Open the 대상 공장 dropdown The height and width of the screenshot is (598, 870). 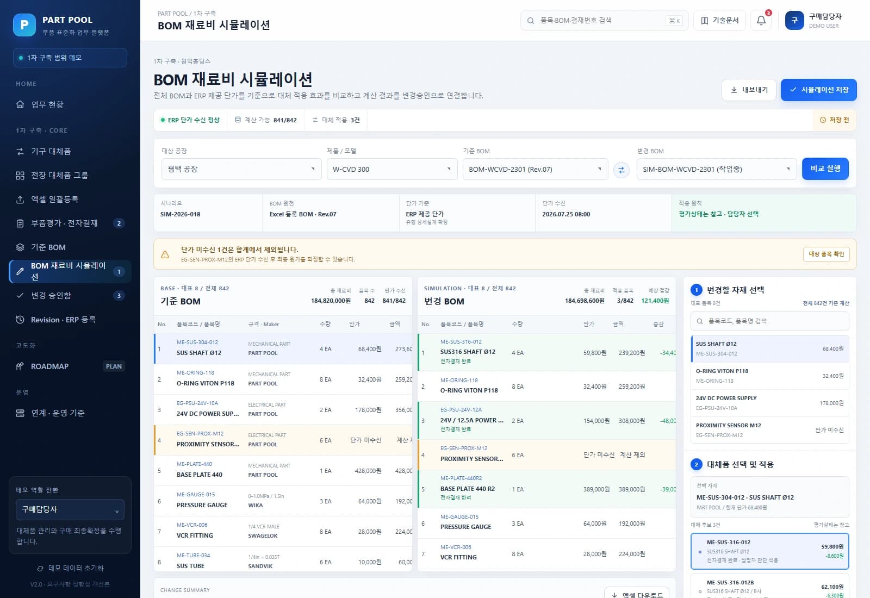tap(241, 169)
